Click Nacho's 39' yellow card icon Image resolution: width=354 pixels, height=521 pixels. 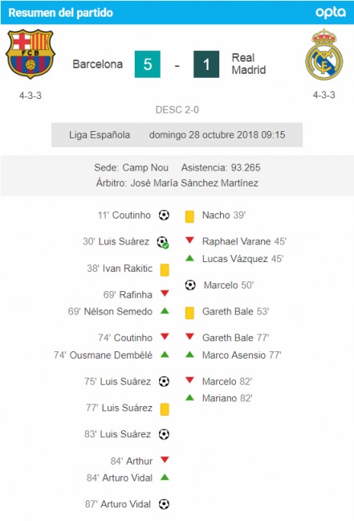tap(189, 216)
